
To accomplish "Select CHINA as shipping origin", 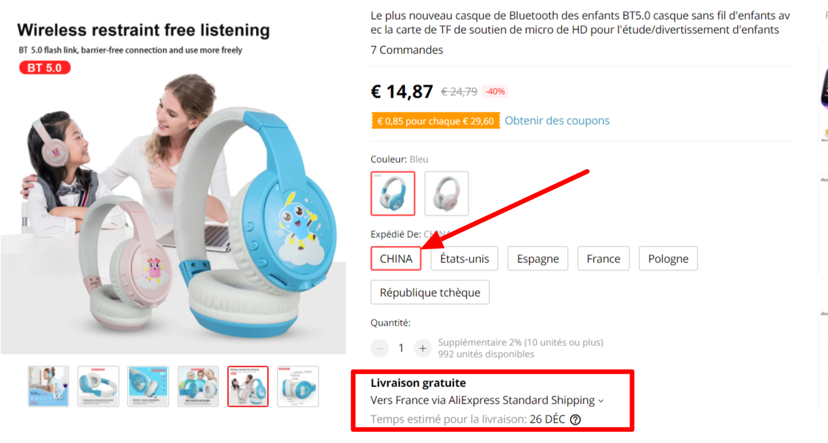I will pyautogui.click(x=396, y=259).
